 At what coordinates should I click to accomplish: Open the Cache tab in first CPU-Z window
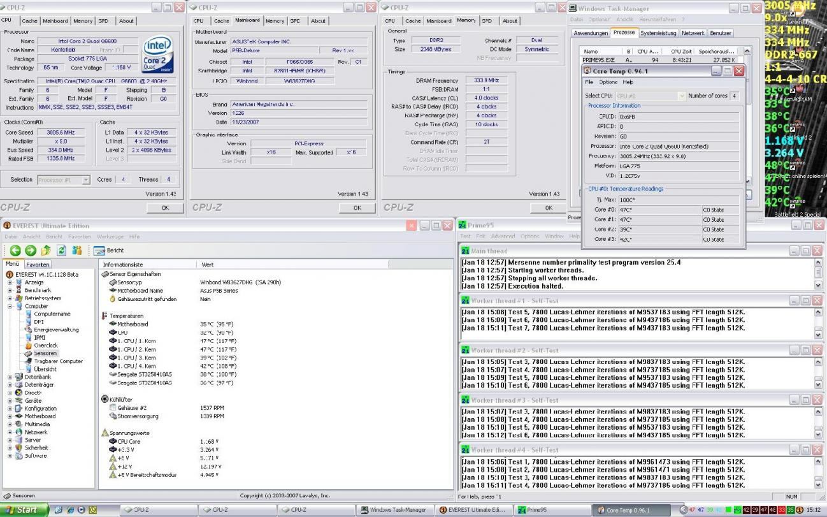coord(31,21)
